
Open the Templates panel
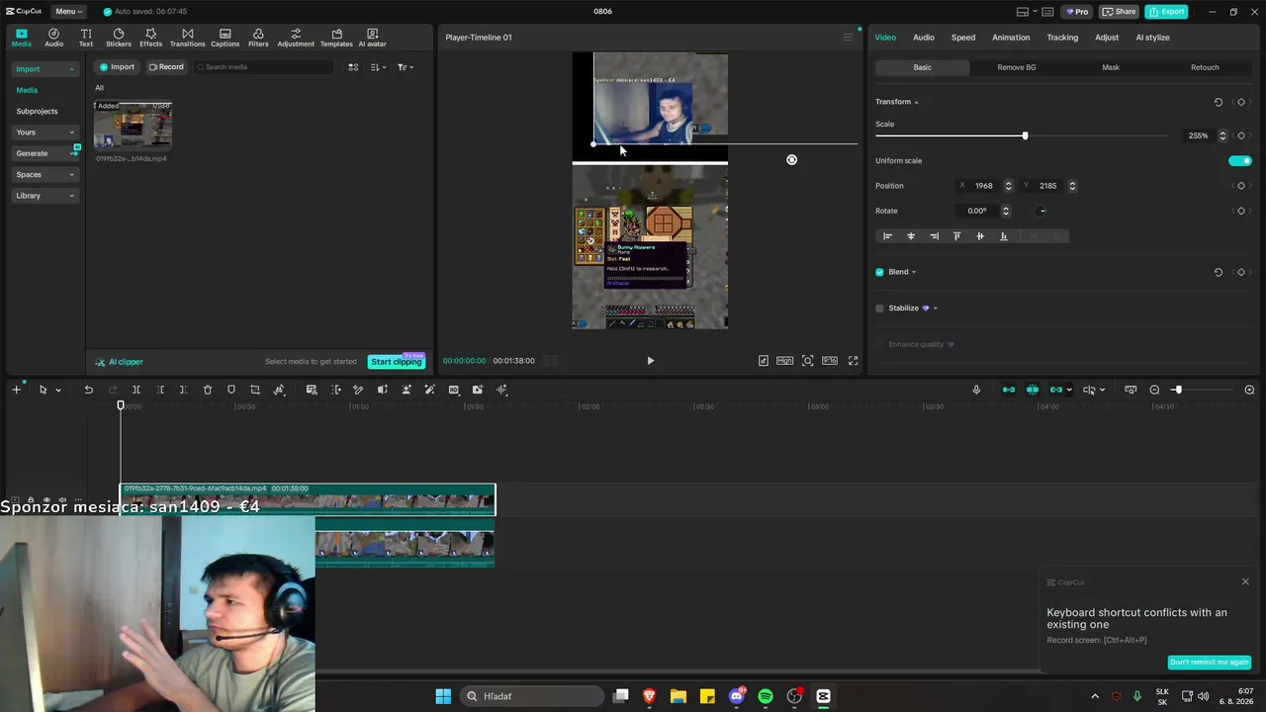(336, 38)
